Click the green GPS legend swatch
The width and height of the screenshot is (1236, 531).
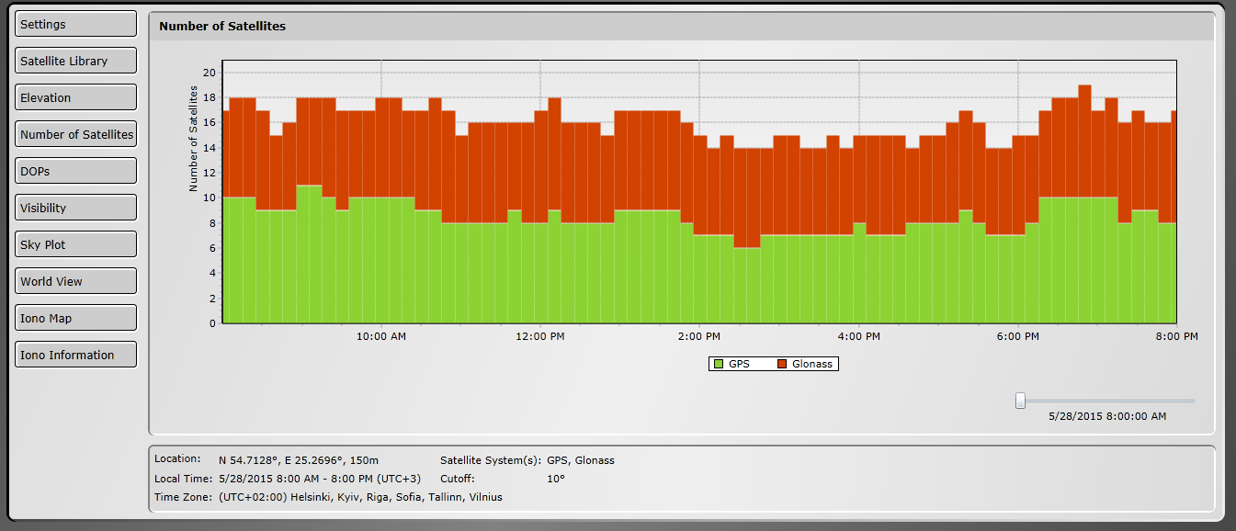point(718,364)
